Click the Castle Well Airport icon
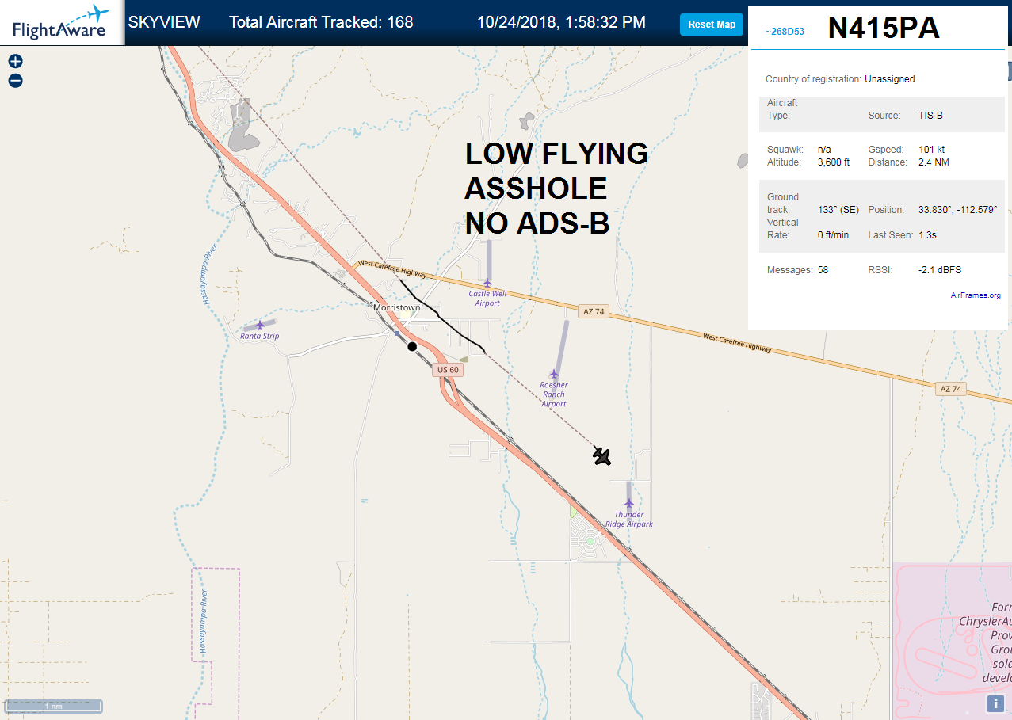The image size is (1012, 720). pos(487,283)
